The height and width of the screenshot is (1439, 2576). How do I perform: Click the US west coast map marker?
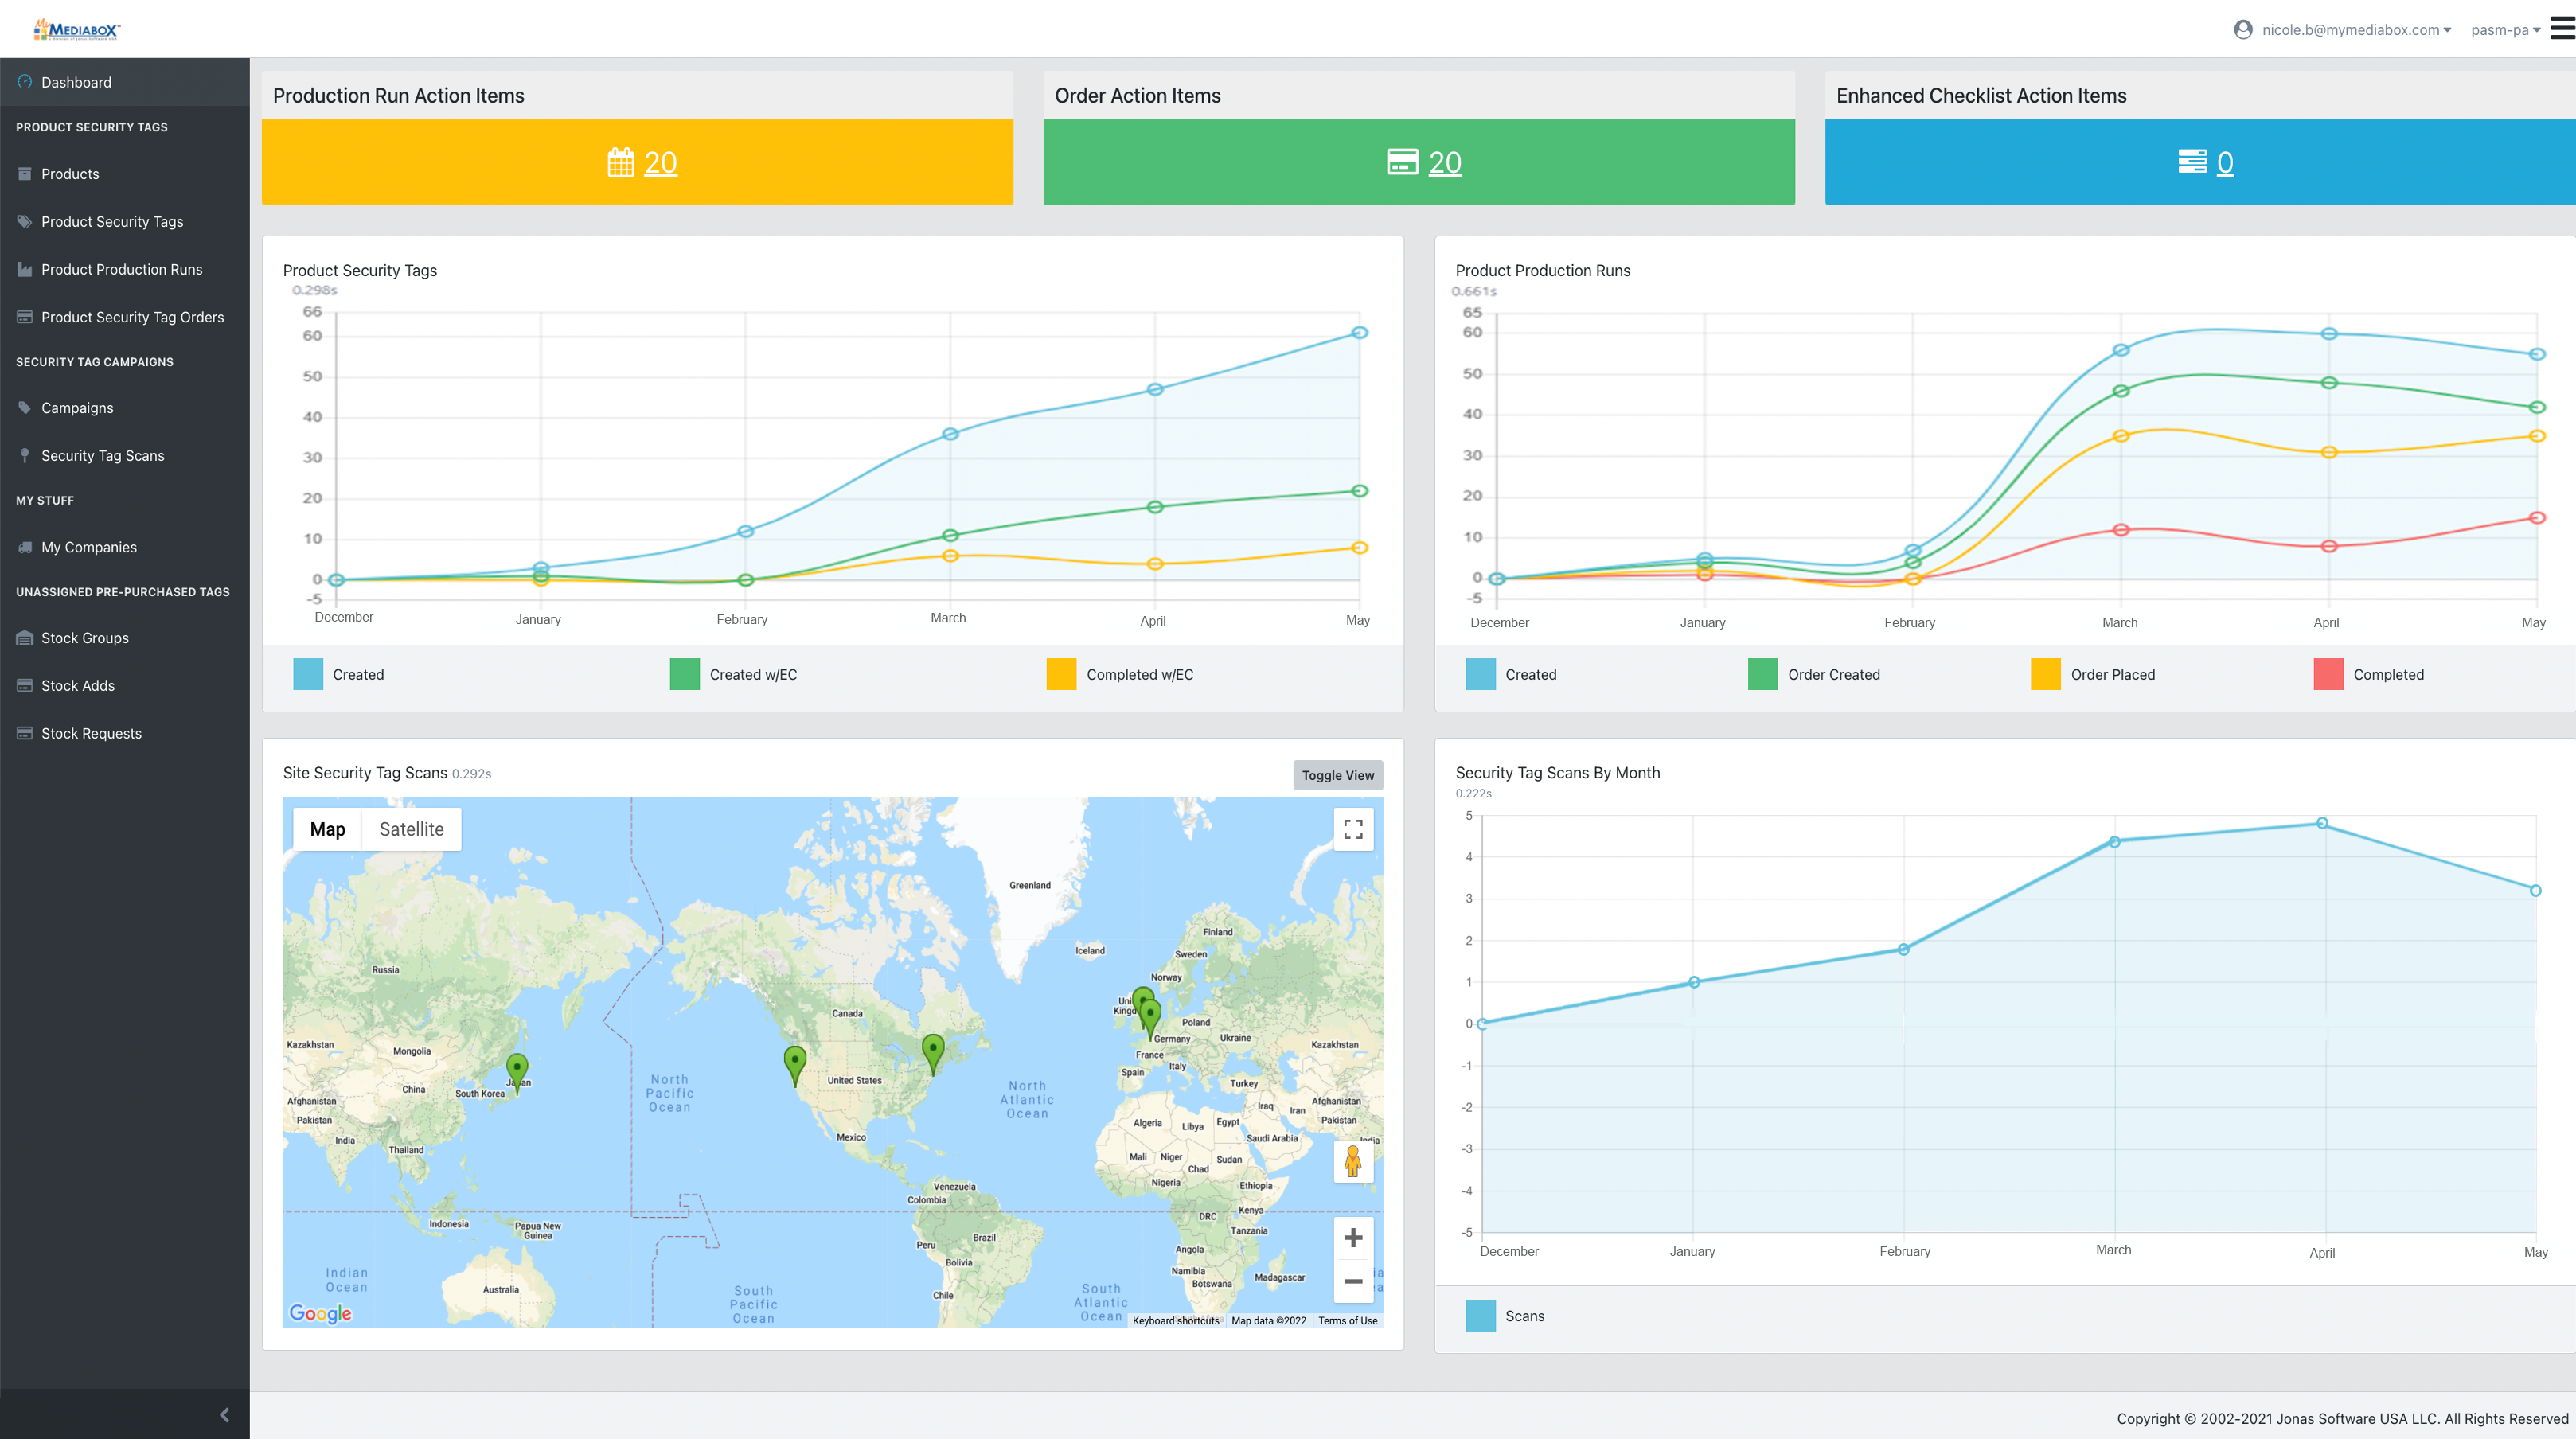pos(795,1065)
